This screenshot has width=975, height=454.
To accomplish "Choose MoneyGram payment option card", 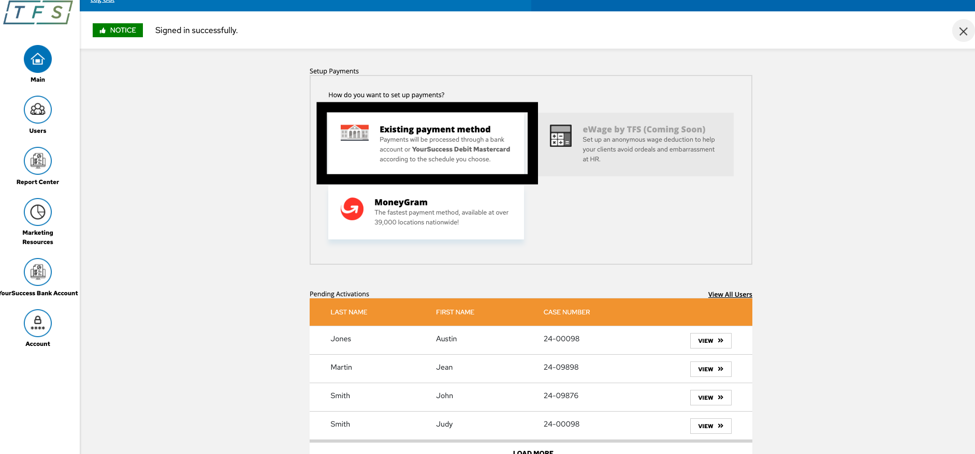I will [426, 212].
